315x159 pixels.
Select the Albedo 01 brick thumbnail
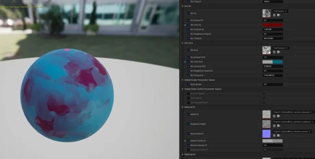click(x=266, y=114)
